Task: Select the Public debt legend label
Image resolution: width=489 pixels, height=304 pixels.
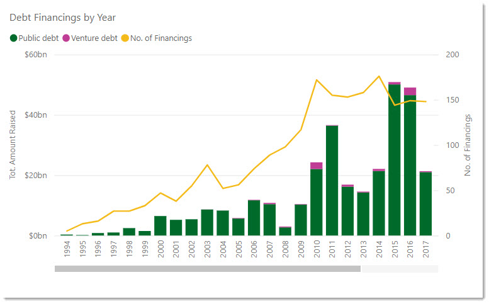Action: [x=38, y=38]
